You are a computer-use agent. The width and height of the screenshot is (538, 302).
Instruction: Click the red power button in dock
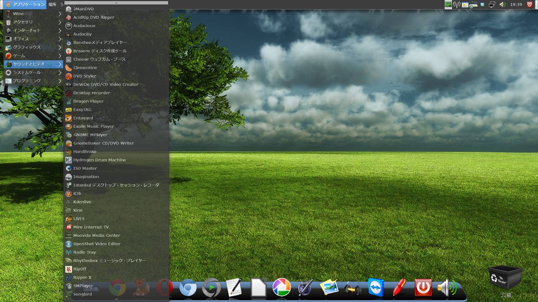click(423, 288)
